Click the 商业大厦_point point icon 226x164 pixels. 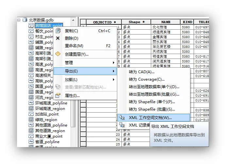pos(31,136)
